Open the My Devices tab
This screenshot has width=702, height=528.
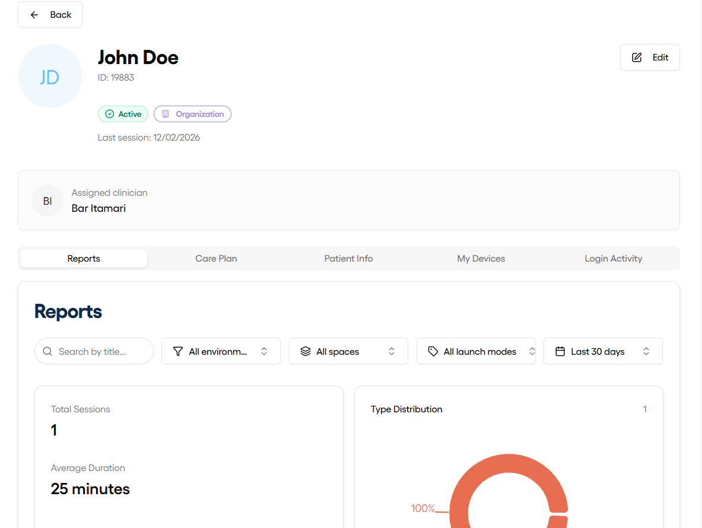[481, 259]
